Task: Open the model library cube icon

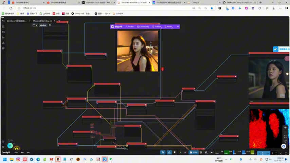Action: pos(3,32)
